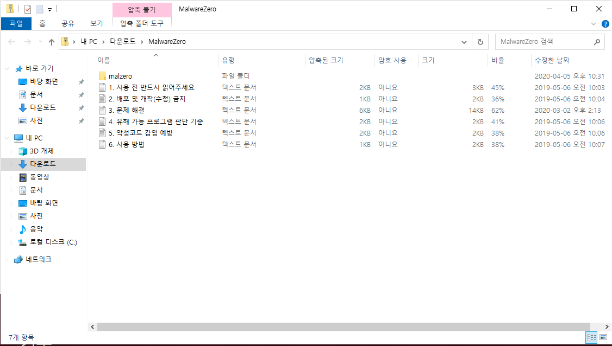
Task: Collapse the 바로 가기 tree section
Action: point(7,68)
